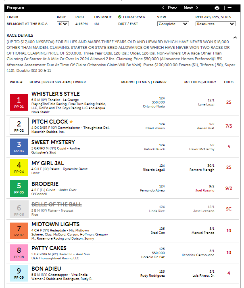The width and height of the screenshot is (244, 288).
Task: Open the Whistler's Style horse entry
Action: click(56, 94)
